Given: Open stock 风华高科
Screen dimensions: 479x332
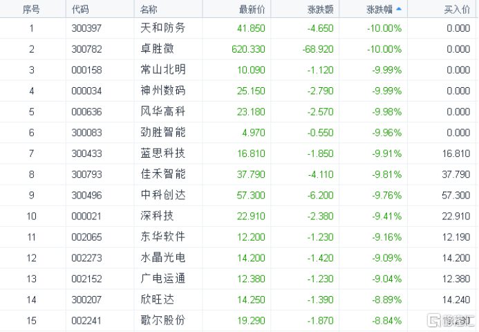Looking at the screenshot, I should 163,111.
